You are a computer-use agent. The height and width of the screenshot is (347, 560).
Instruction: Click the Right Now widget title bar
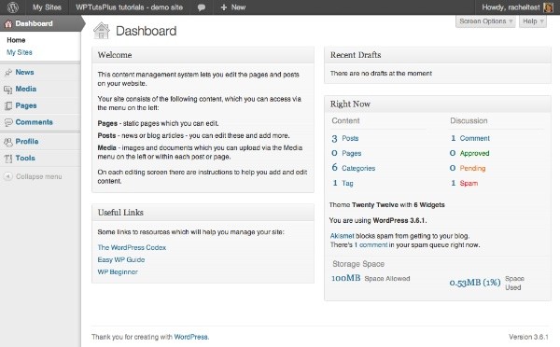[438, 104]
